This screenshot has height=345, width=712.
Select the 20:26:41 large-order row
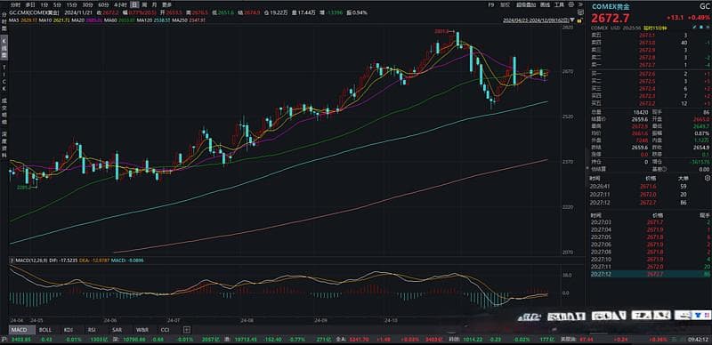coord(650,186)
